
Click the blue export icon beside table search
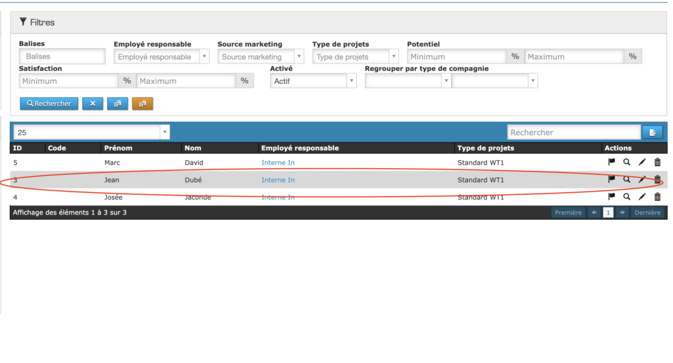point(652,133)
